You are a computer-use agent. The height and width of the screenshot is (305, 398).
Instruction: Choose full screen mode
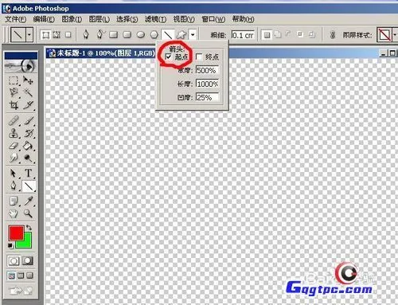click(29, 276)
